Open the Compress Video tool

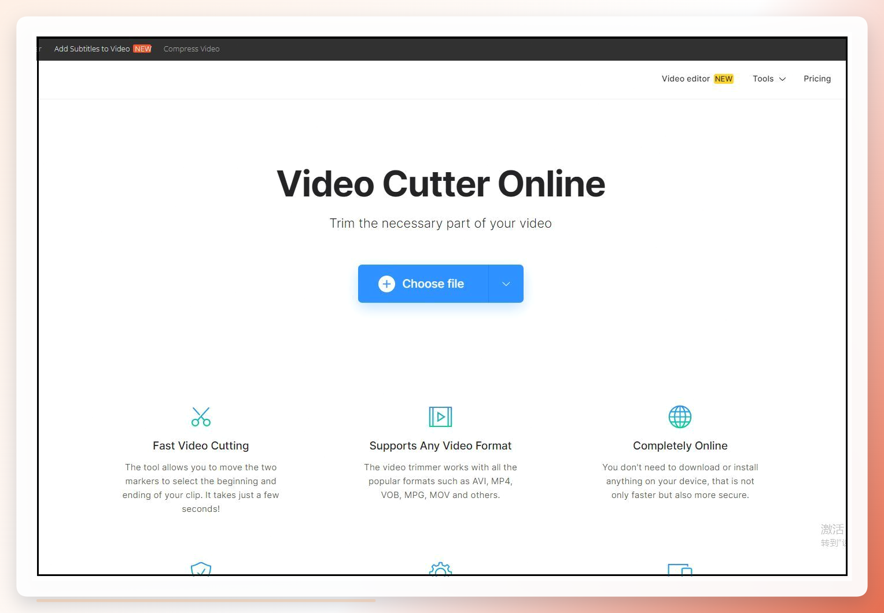[191, 49]
